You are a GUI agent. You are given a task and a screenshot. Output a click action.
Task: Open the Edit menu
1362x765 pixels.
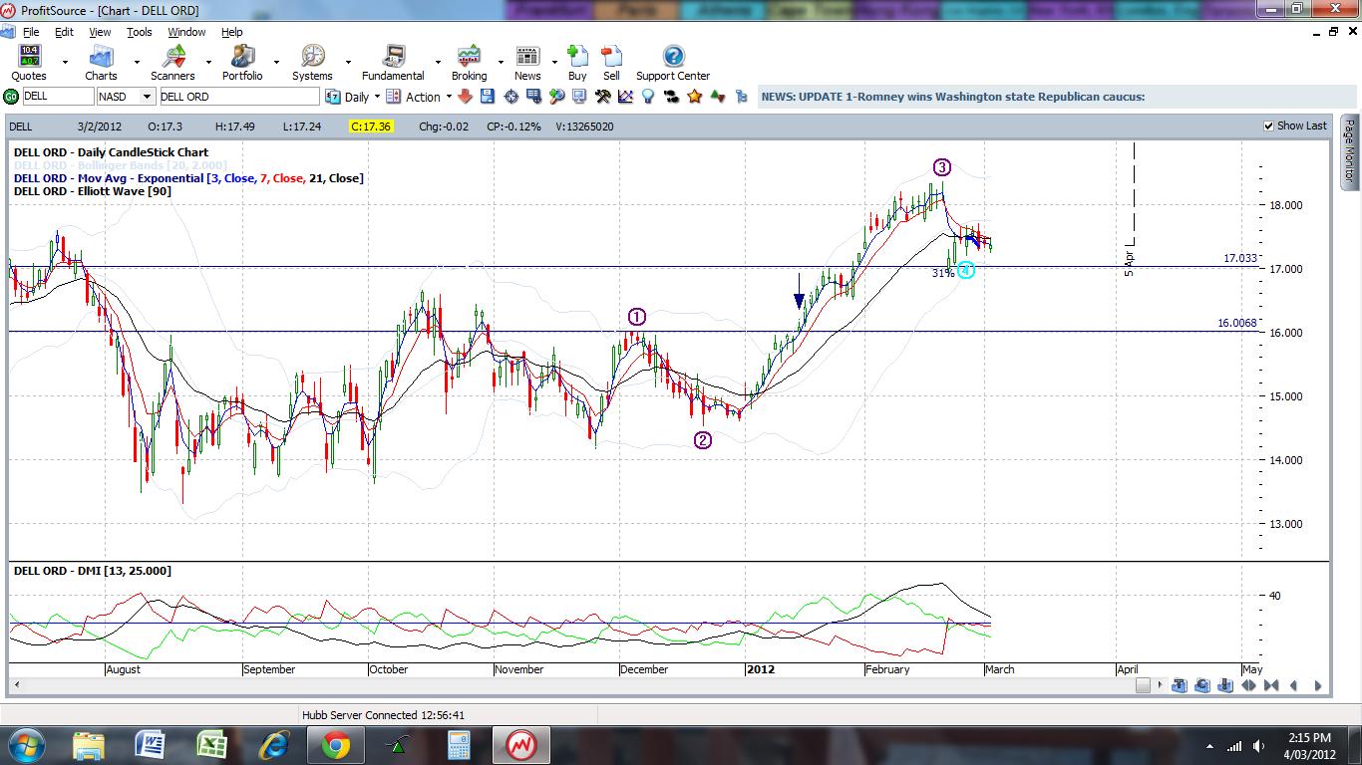coord(64,32)
